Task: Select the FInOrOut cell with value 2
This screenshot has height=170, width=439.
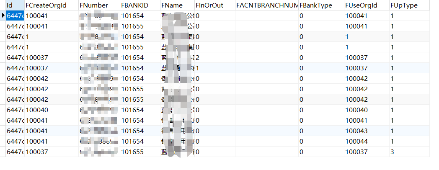Action: 214,58
